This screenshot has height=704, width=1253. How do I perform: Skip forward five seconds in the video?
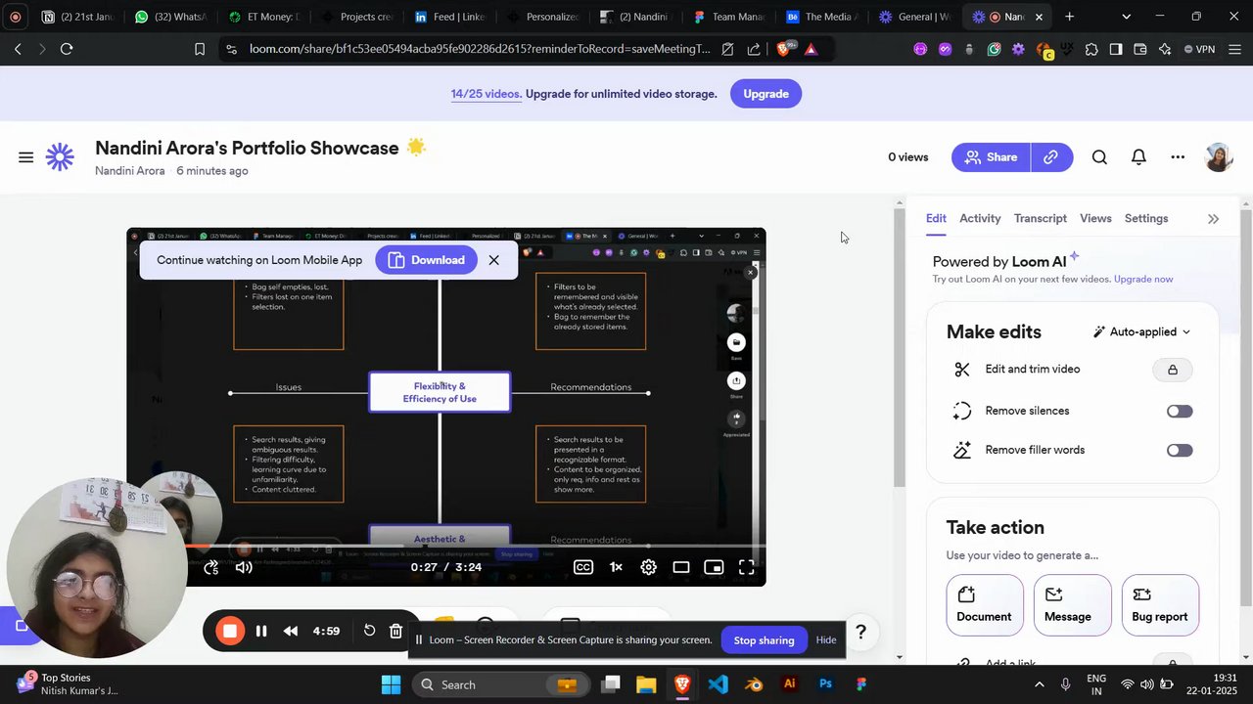[x=211, y=567]
